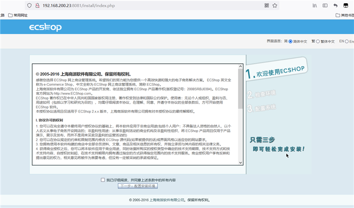This screenshot has width=354, height=208.
Task: Select the EN English radio button
Action: [347, 42]
